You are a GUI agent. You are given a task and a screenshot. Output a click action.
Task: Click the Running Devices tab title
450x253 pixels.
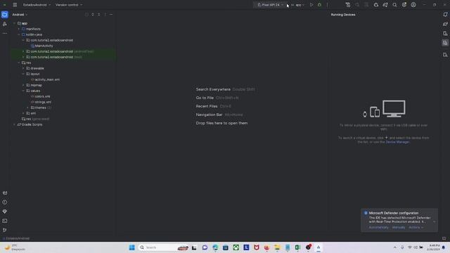(343, 15)
